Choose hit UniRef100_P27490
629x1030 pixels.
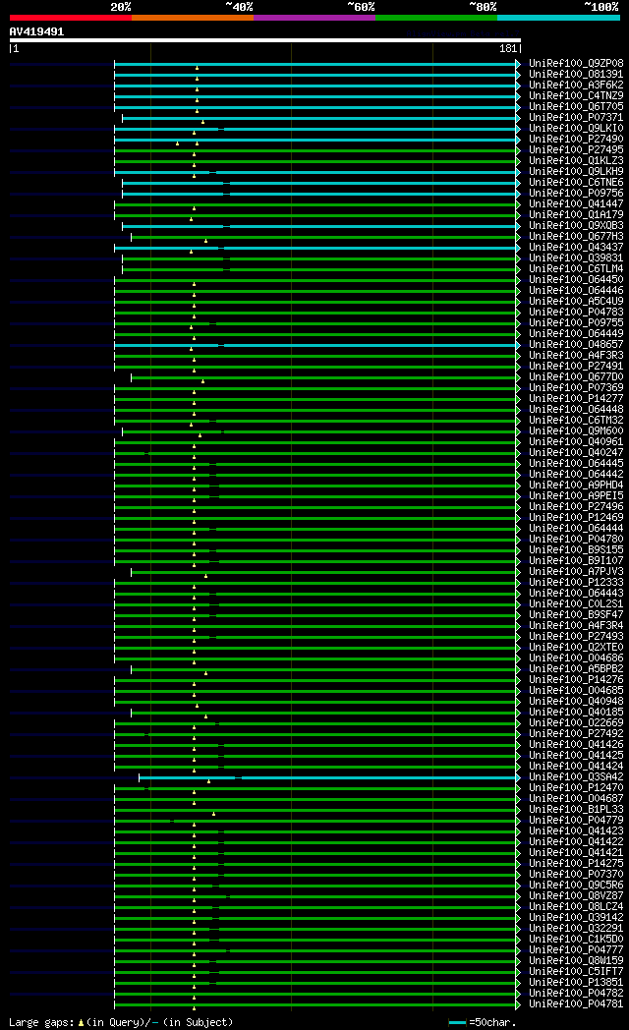577,140
